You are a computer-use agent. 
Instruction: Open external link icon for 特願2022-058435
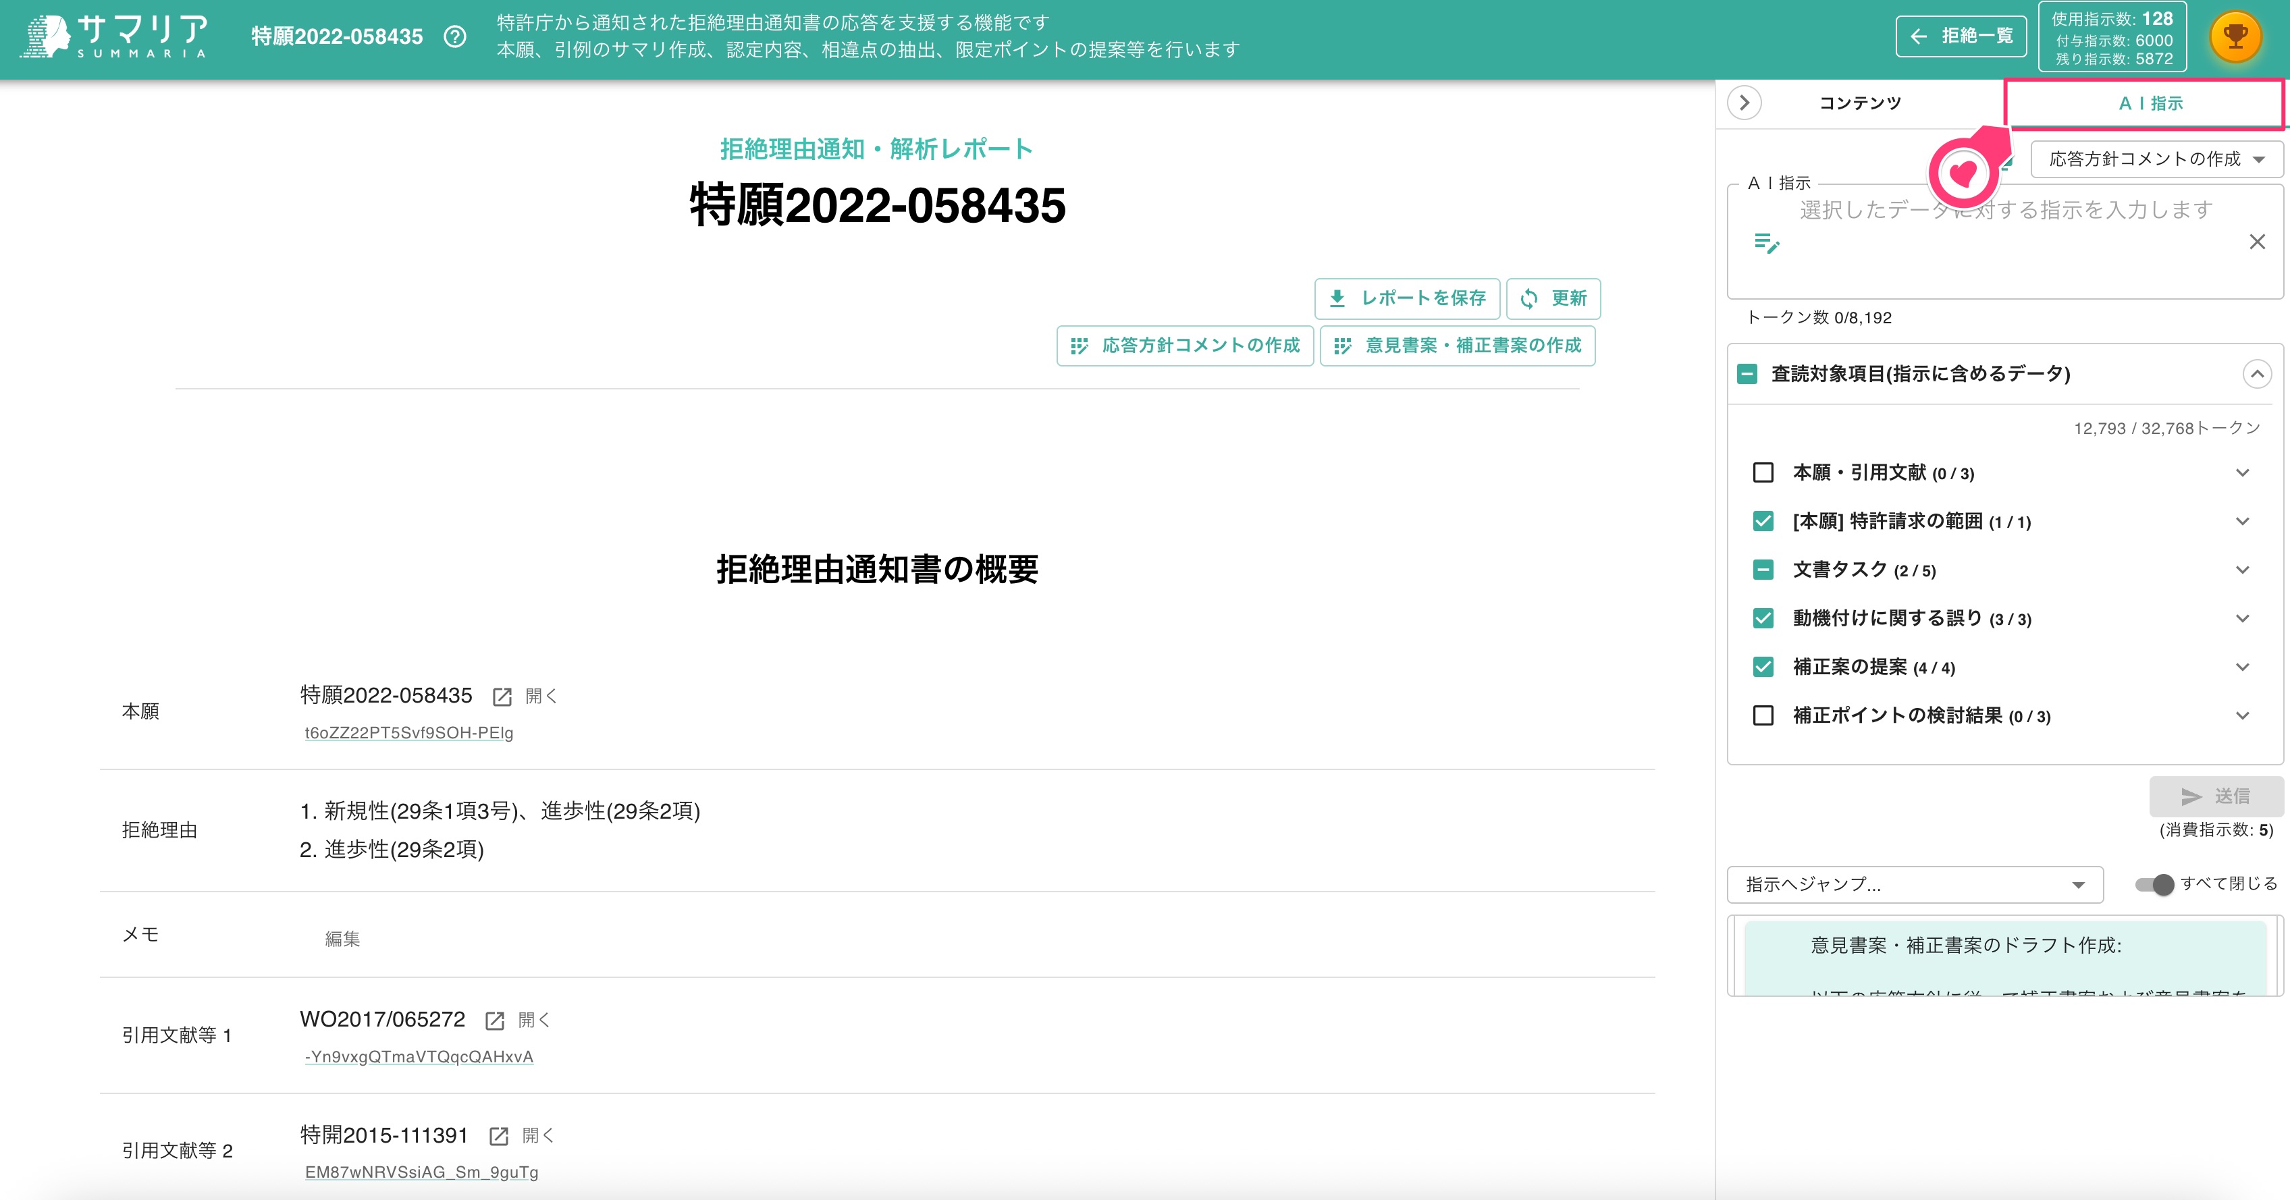[502, 697]
